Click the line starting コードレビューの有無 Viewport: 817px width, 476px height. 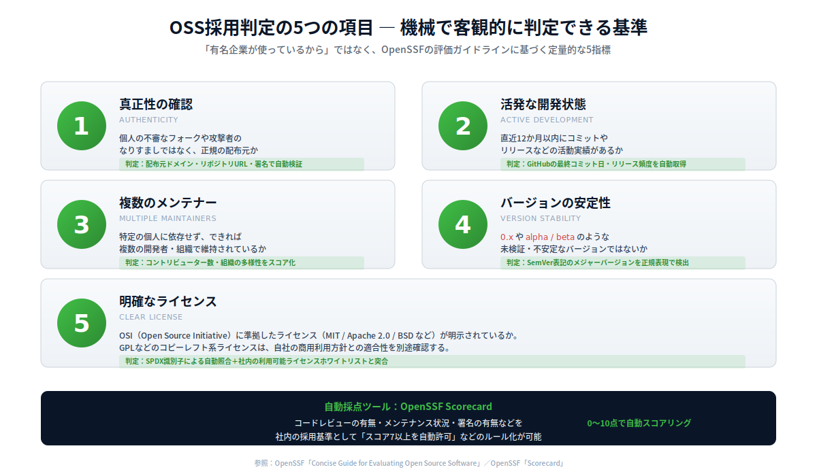[408, 423]
